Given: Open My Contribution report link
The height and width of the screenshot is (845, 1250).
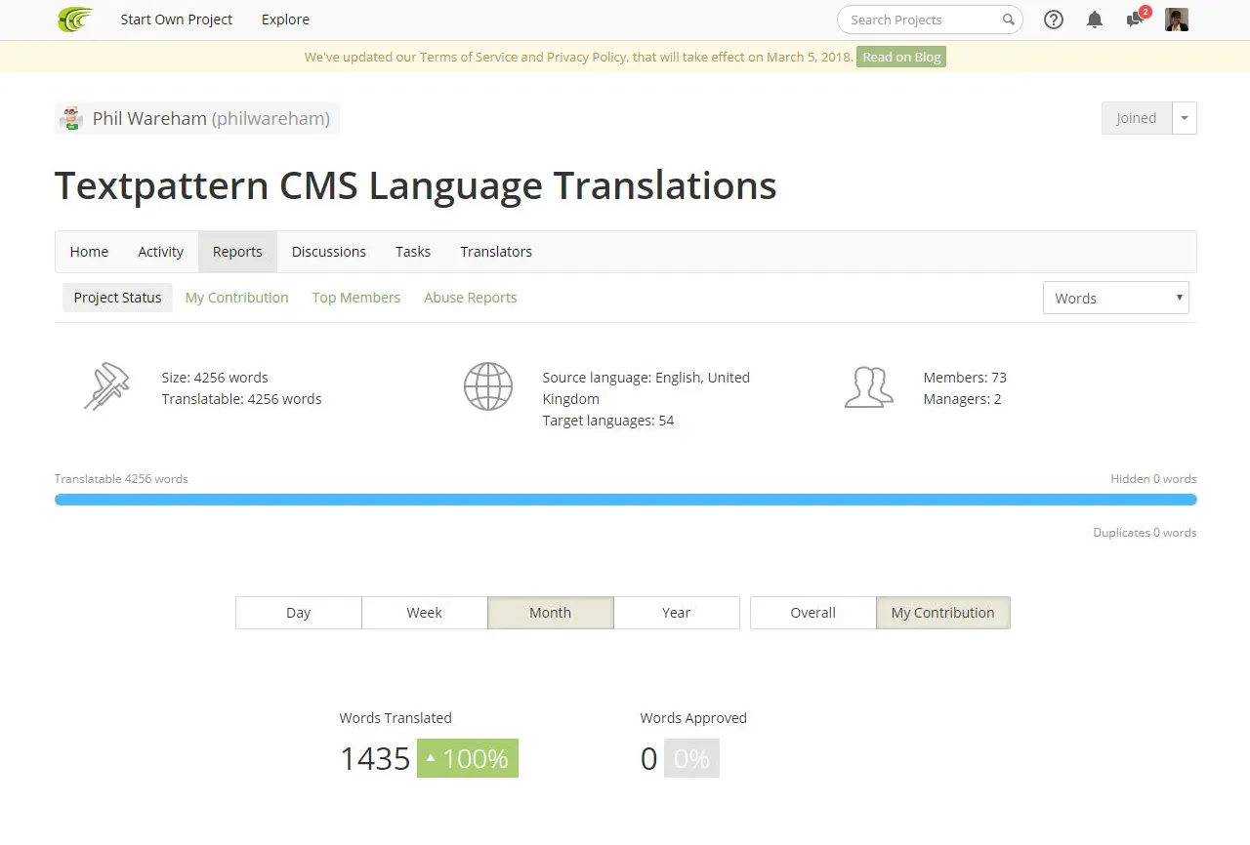Looking at the screenshot, I should [x=236, y=298].
